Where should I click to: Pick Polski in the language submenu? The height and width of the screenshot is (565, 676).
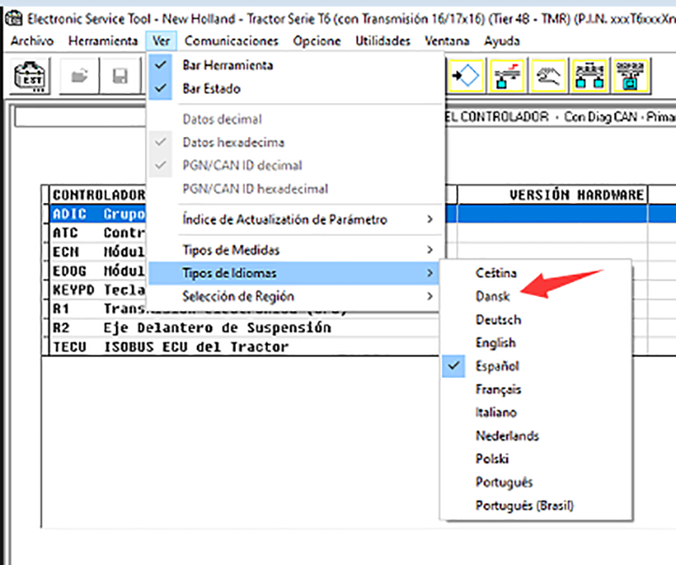[536, 458]
